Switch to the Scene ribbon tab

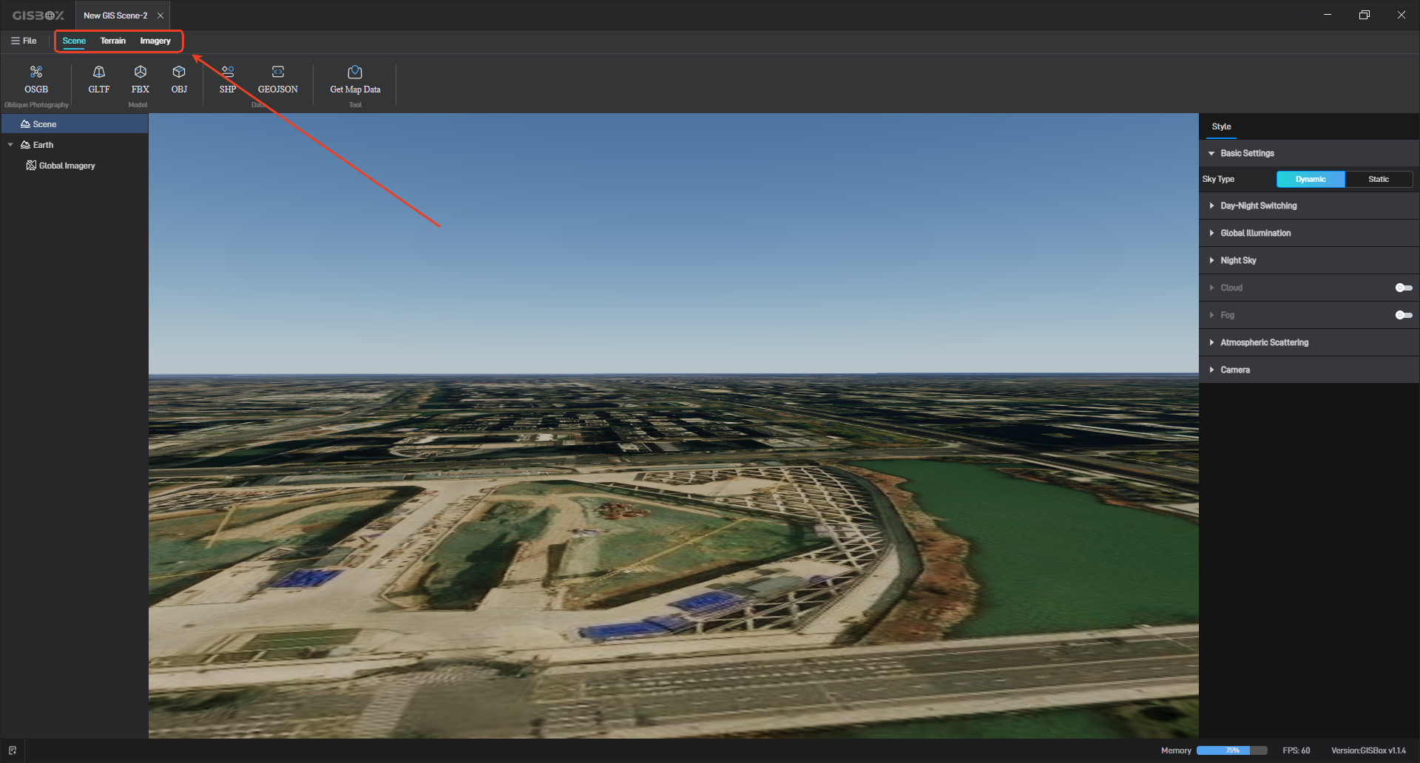pos(74,41)
